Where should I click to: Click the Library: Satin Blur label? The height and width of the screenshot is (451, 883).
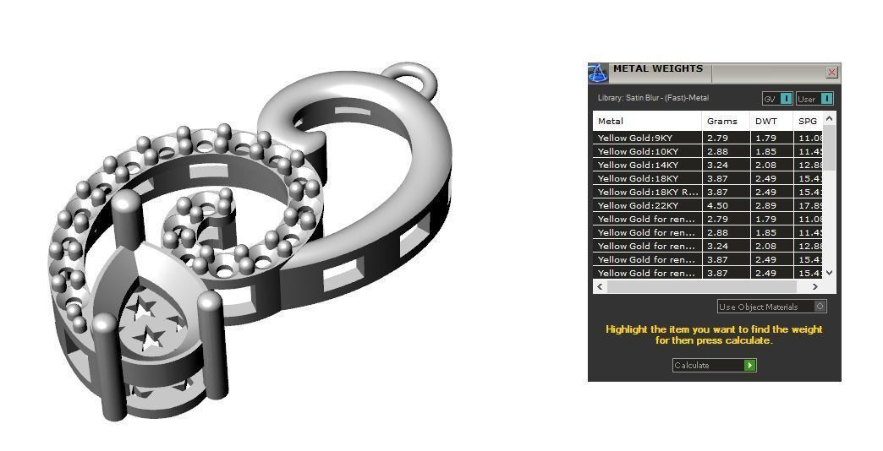653,98
